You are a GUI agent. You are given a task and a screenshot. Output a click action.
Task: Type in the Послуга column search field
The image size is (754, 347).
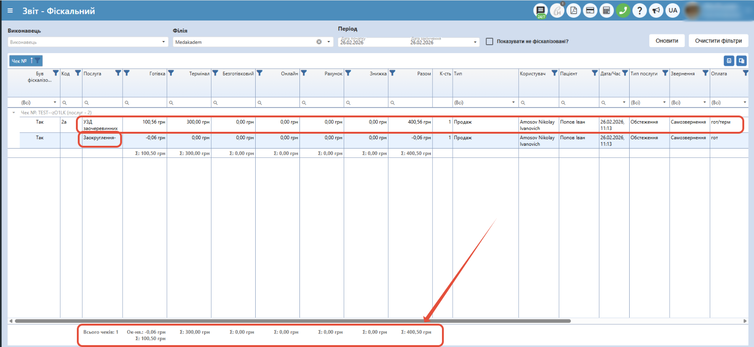click(x=102, y=102)
